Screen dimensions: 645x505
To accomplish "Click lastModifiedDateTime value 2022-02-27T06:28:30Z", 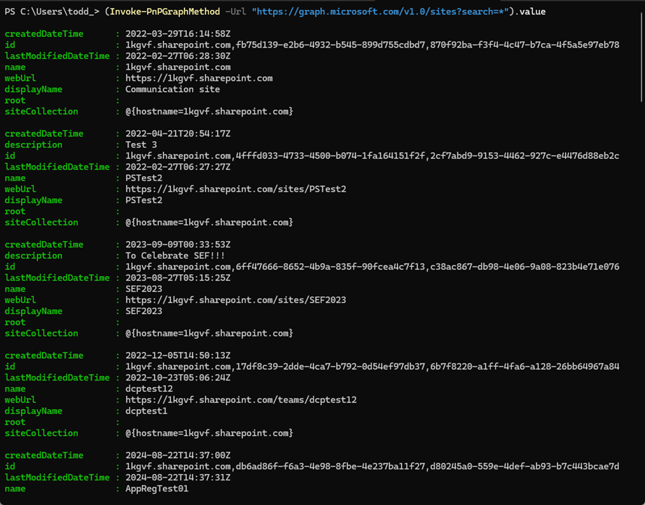I will click(x=178, y=56).
